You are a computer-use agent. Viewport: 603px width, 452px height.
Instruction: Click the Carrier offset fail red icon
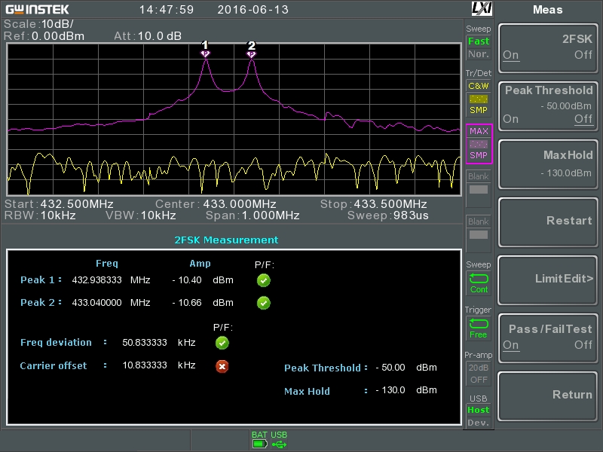coord(222,366)
